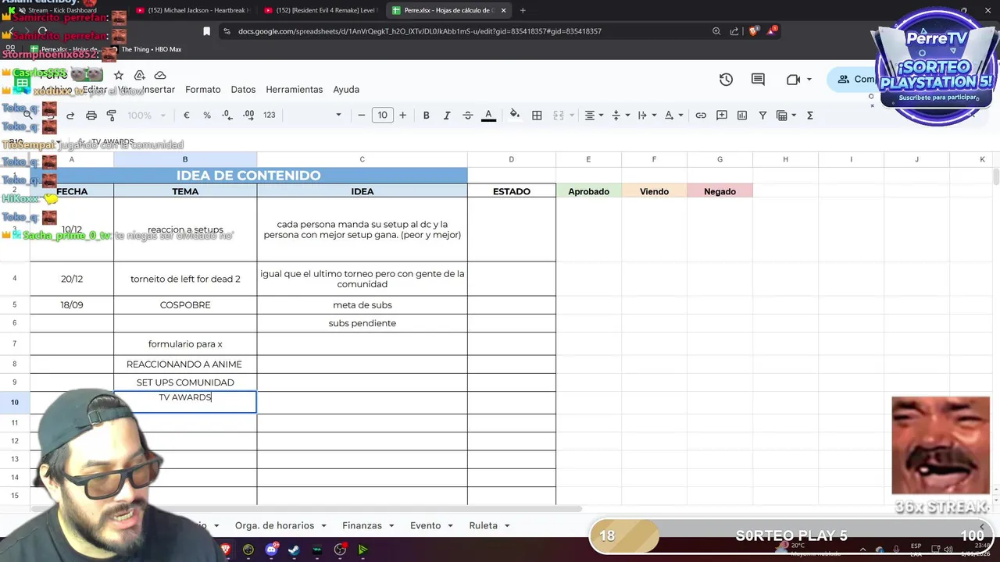1000x562 pixels.
Task: Switch to the Finanzas sheet tab
Action: 362,525
